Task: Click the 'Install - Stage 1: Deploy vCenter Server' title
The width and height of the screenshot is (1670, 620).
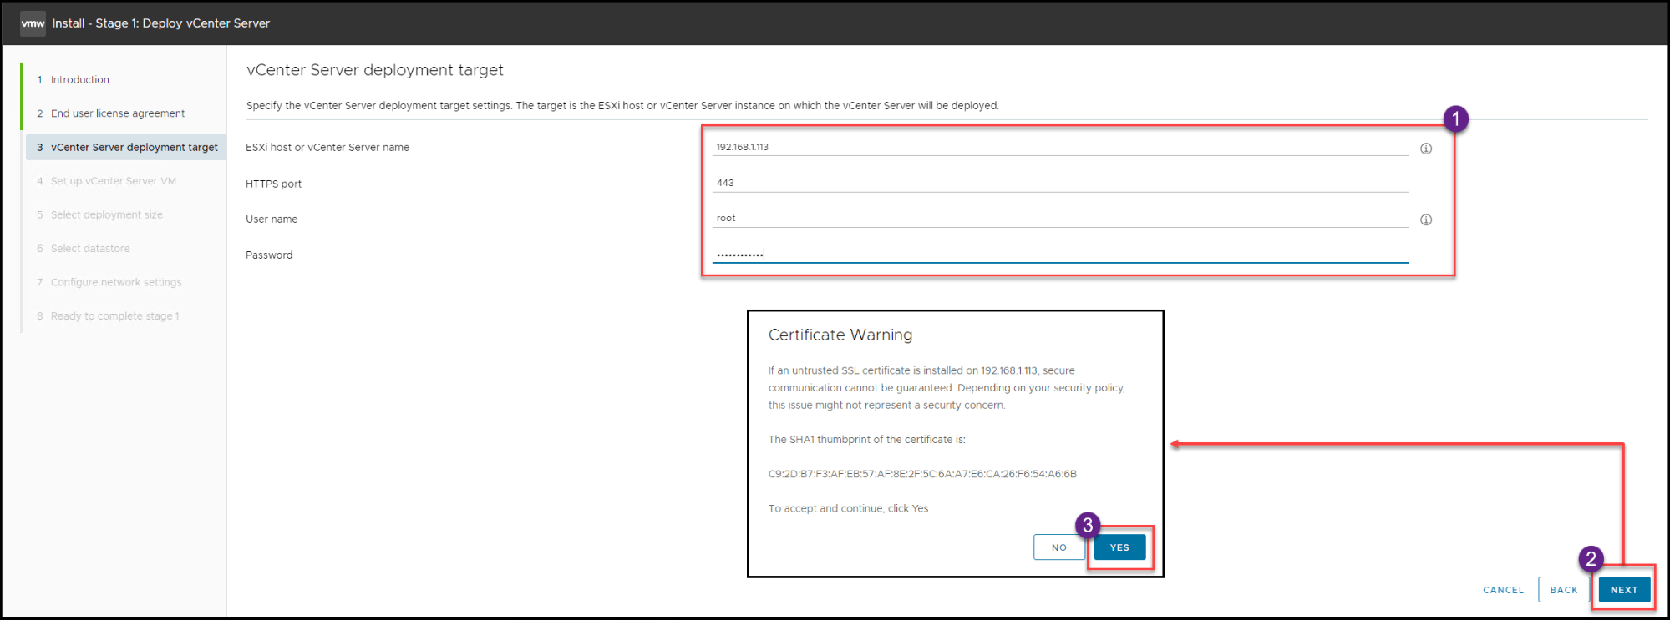Action: 161,23
